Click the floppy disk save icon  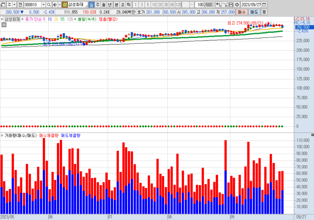(x=231, y=5)
